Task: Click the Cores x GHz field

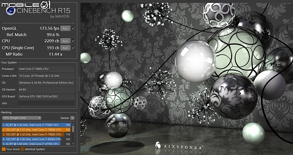Action: click(46, 76)
